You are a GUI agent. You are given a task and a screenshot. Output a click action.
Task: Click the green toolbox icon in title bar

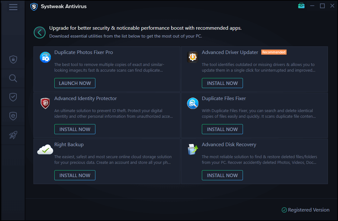click(x=301, y=6)
